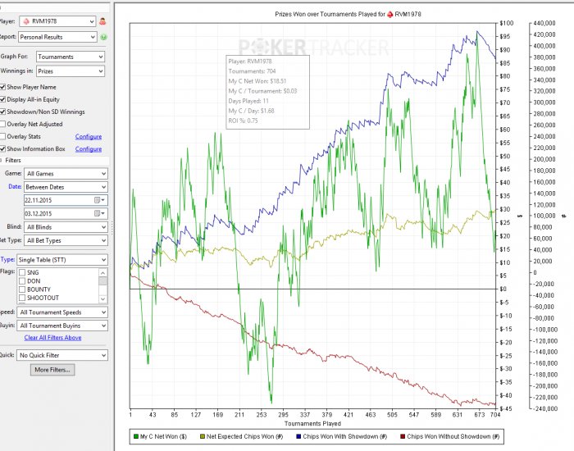Uncheck Show Player Name

point(3,87)
